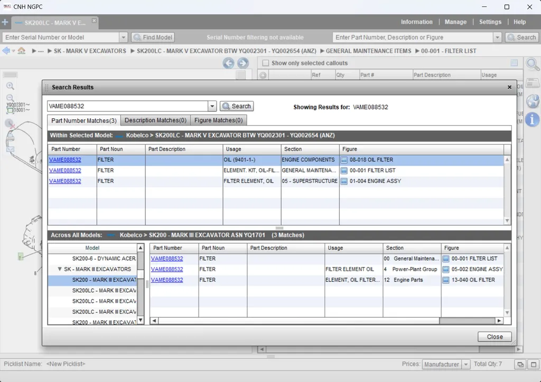Select SK200-6 - DYNAMIC ACER model row

pyautogui.click(x=92, y=259)
